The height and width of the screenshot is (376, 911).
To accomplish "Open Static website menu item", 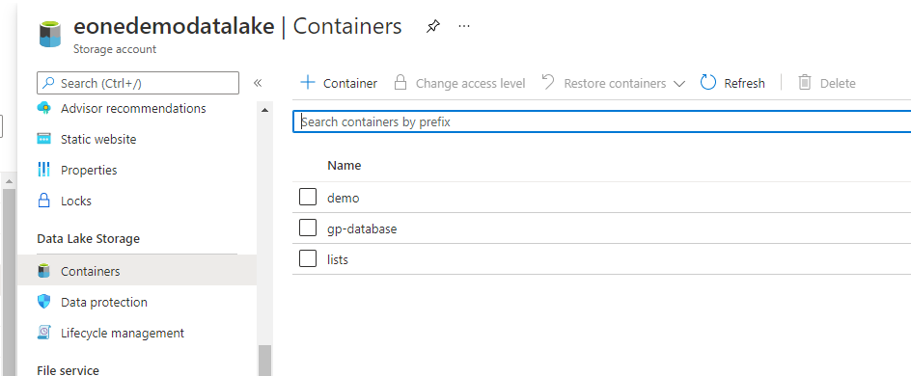I will (x=98, y=139).
